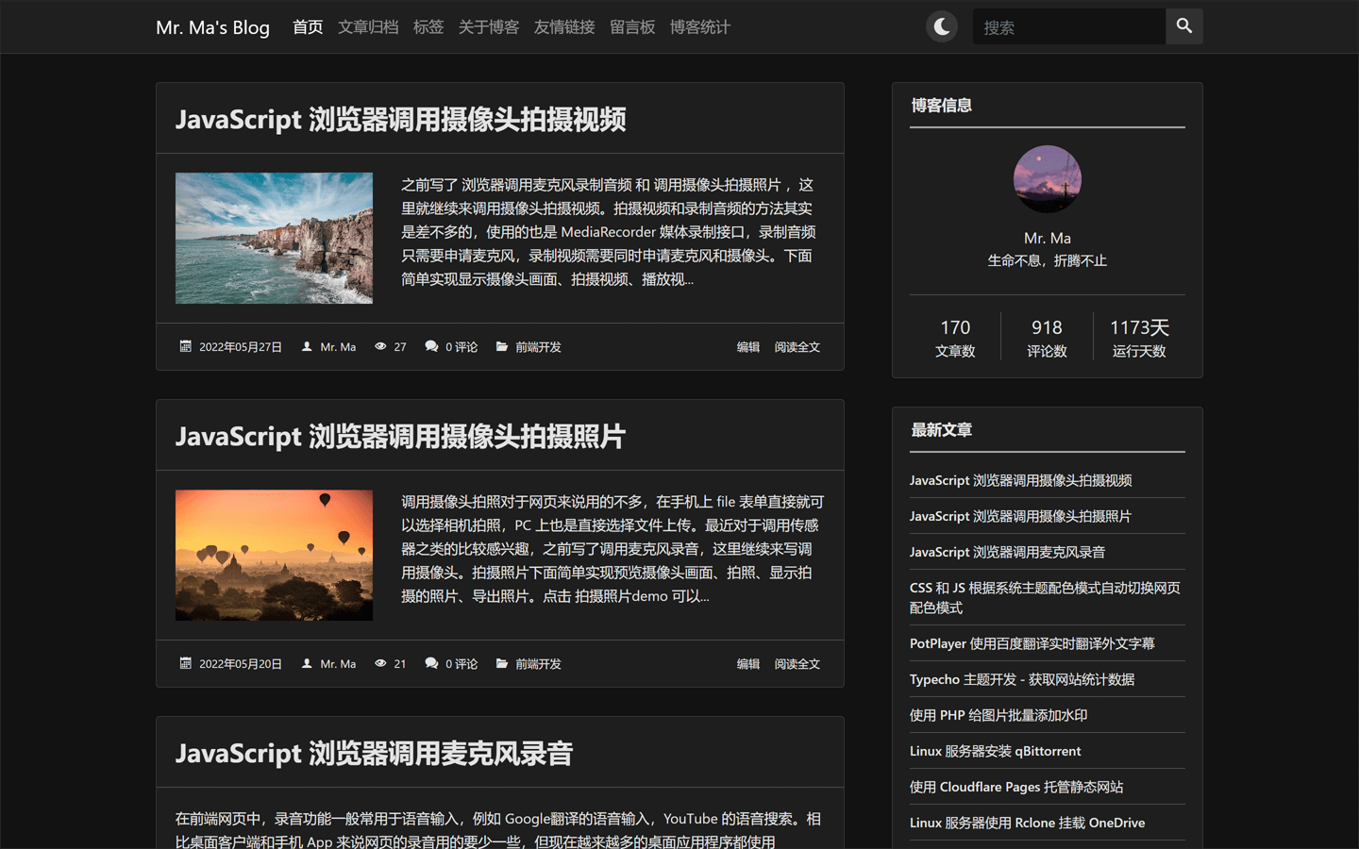Open the 留言板 page

tap(632, 27)
